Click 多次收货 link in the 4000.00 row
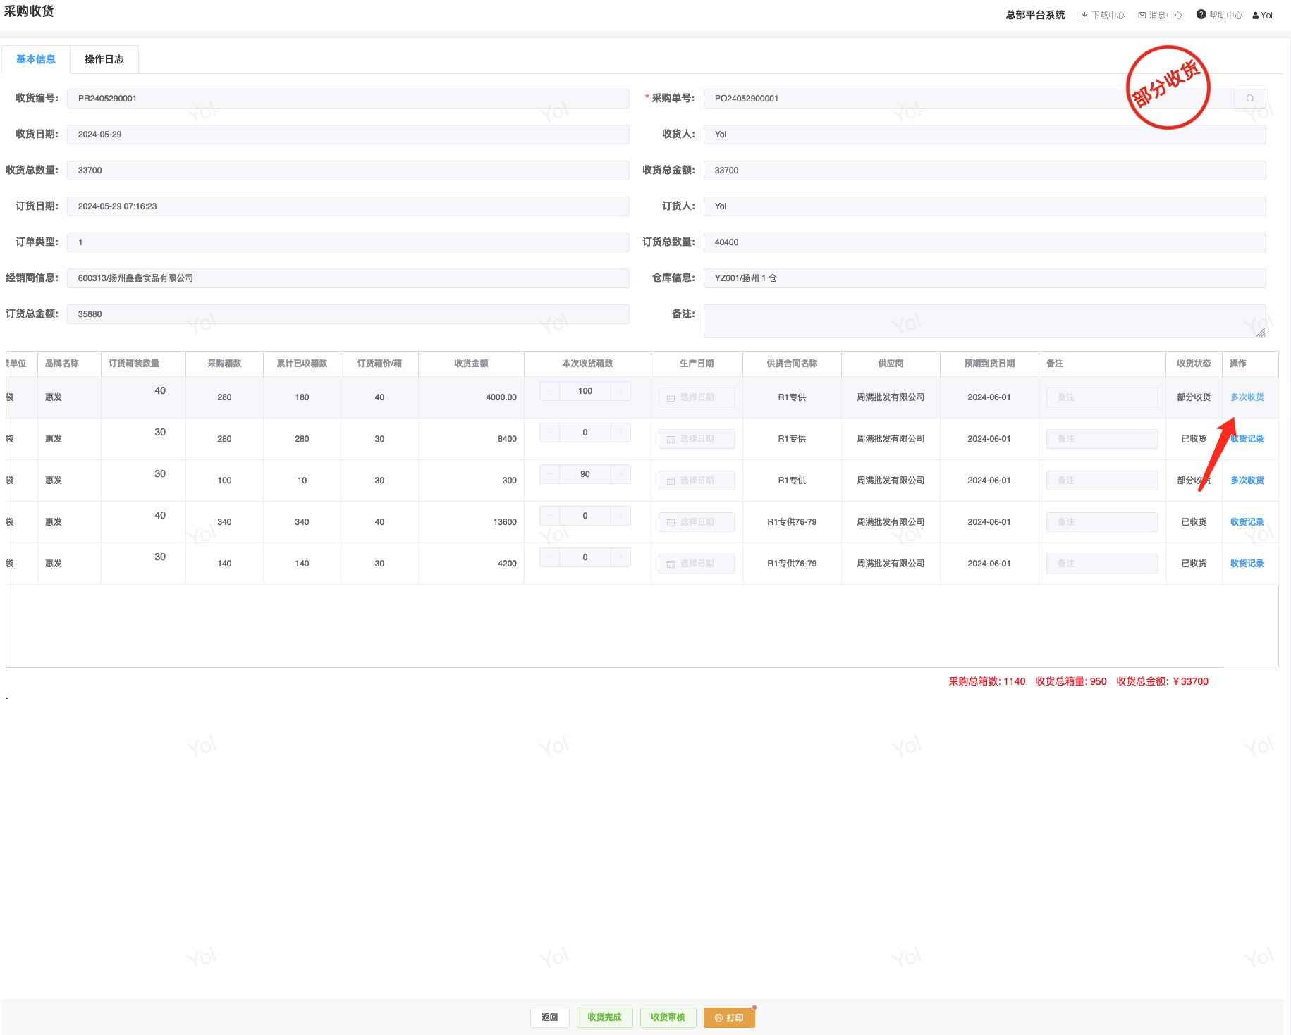Viewport: 1291px width, 1035px height. (1247, 397)
